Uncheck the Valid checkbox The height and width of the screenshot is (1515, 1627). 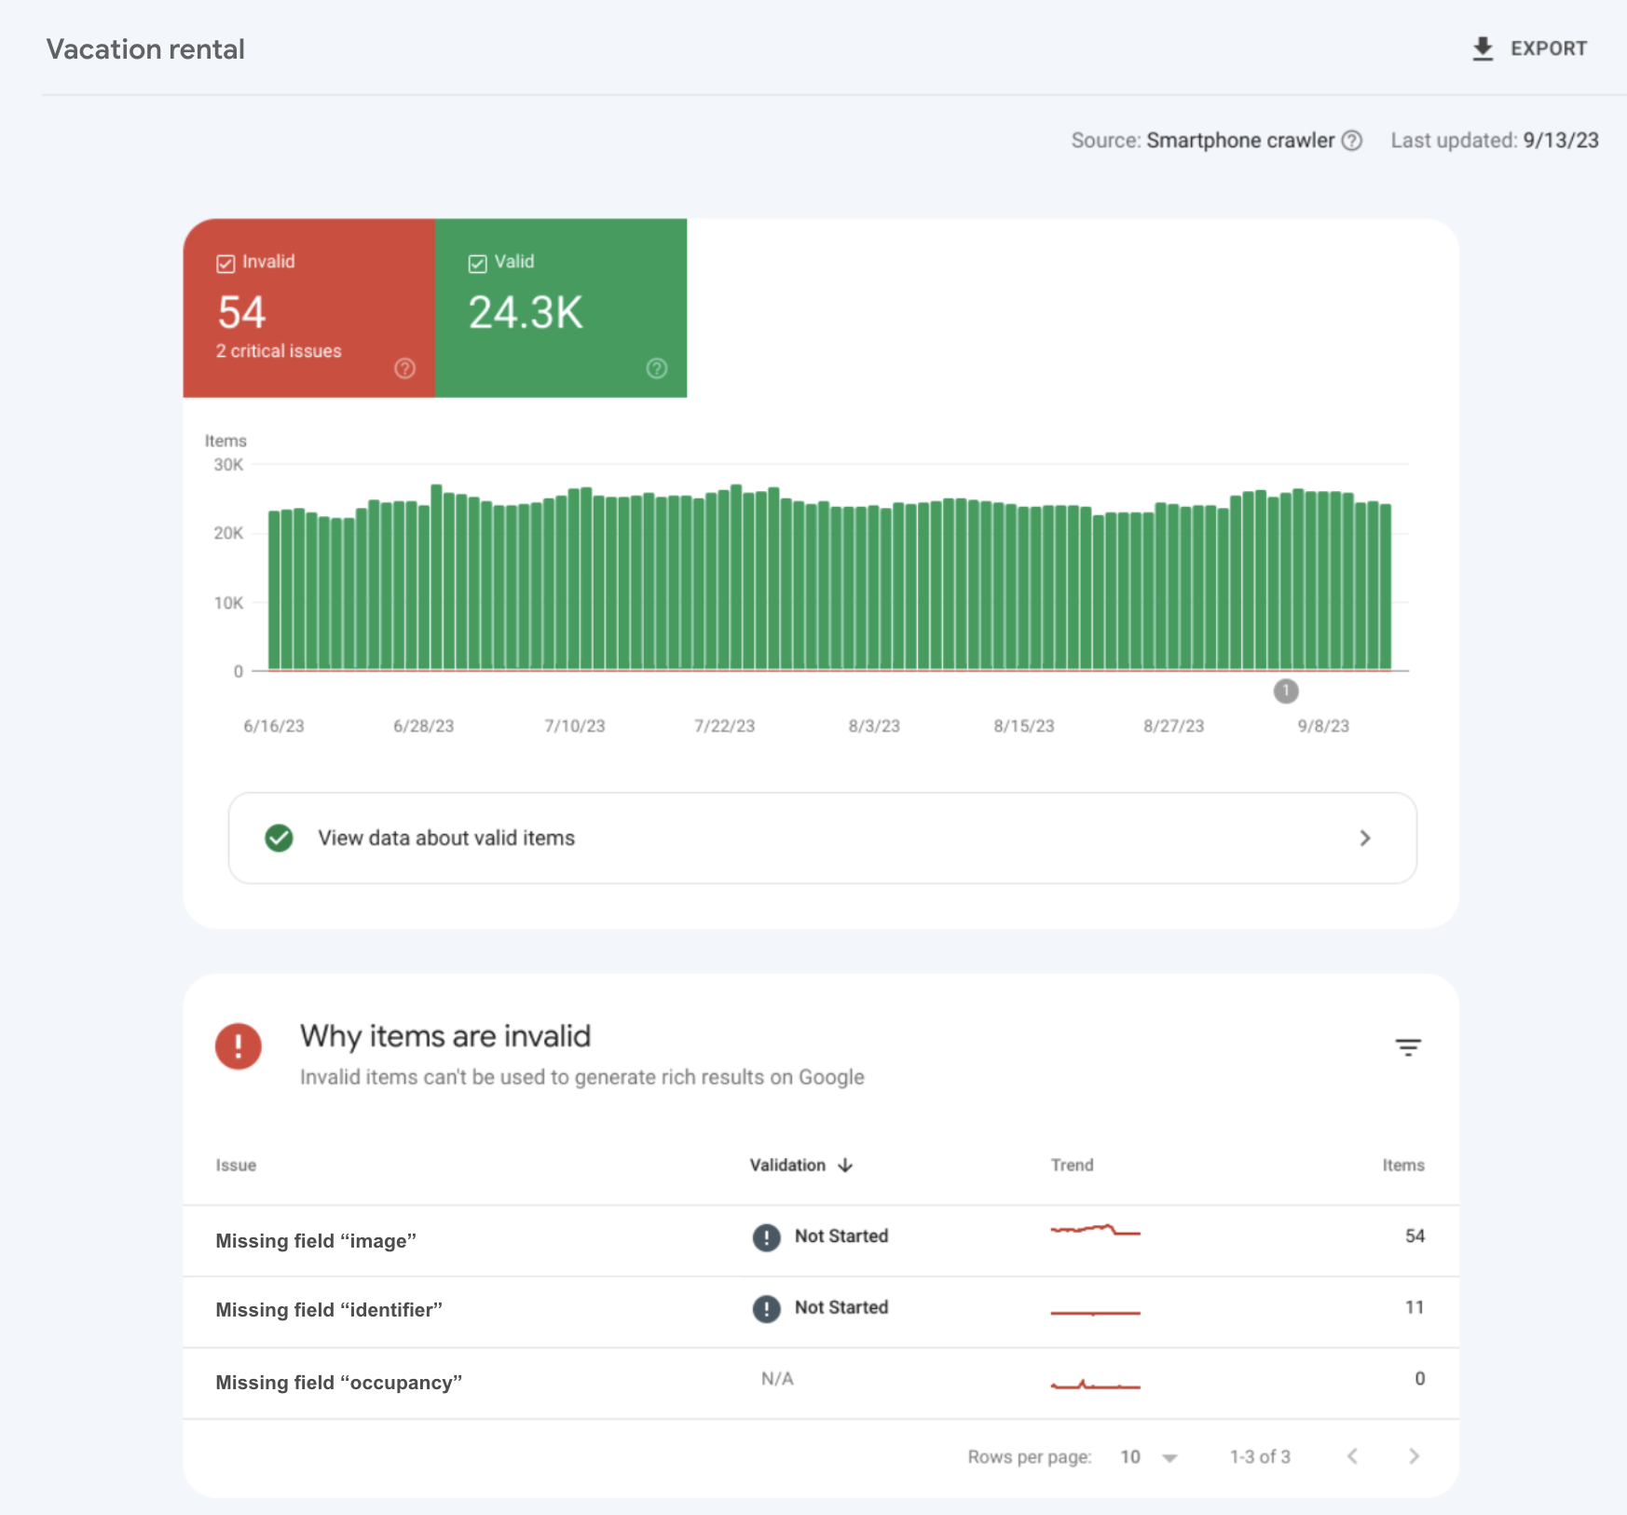click(476, 263)
